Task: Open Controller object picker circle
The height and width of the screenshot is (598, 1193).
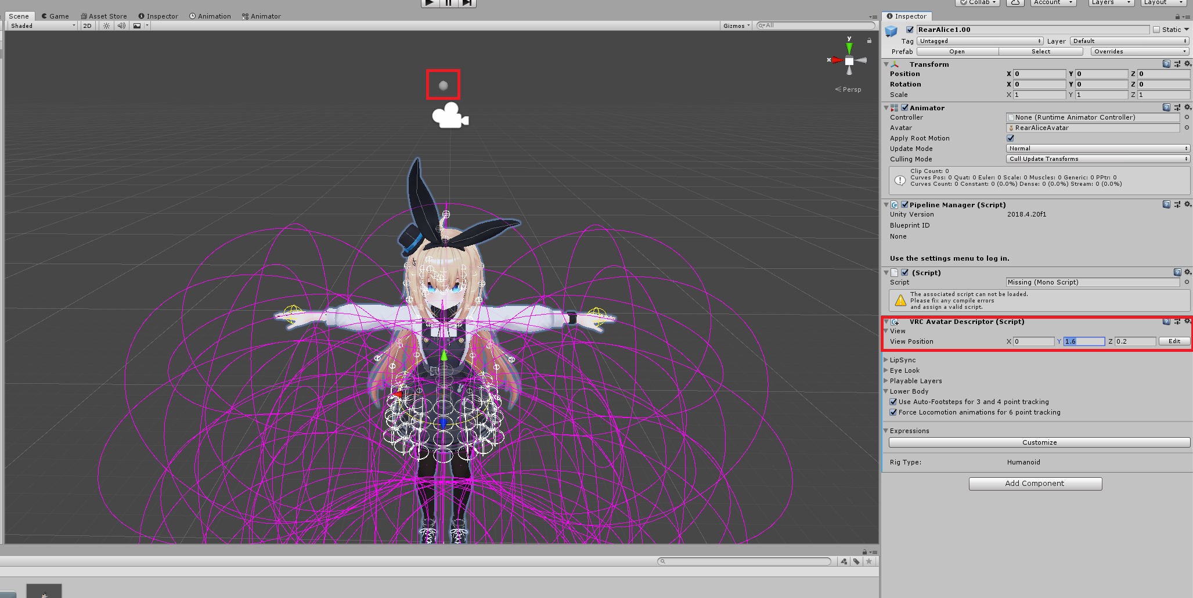Action: coord(1187,117)
